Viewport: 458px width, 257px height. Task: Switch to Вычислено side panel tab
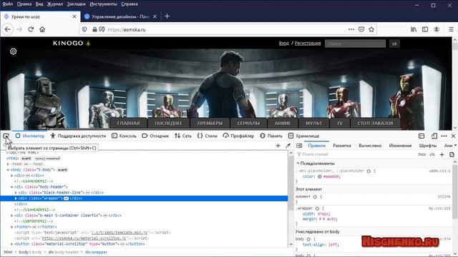(x=370, y=146)
